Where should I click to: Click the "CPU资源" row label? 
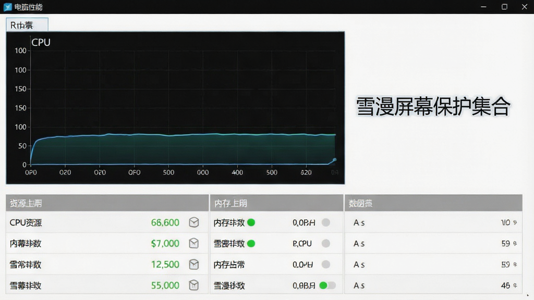click(26, 222)
